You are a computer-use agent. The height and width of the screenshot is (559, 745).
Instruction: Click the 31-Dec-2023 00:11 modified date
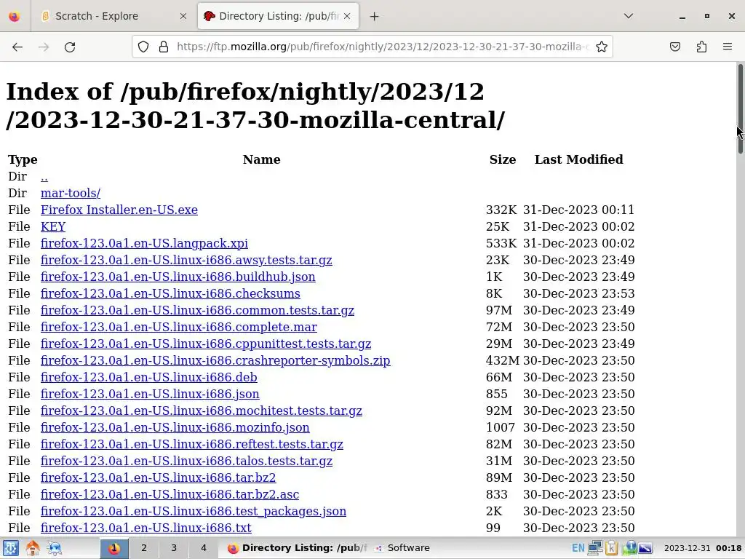[x=578, y=210]
